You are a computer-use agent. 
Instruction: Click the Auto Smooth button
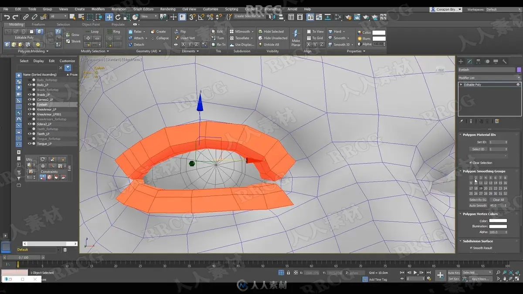coord(478,206)
